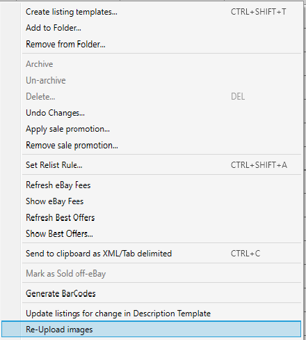Choose Add to Folder option
Viewport: 306px width, 340px height.
pos(151,28)
